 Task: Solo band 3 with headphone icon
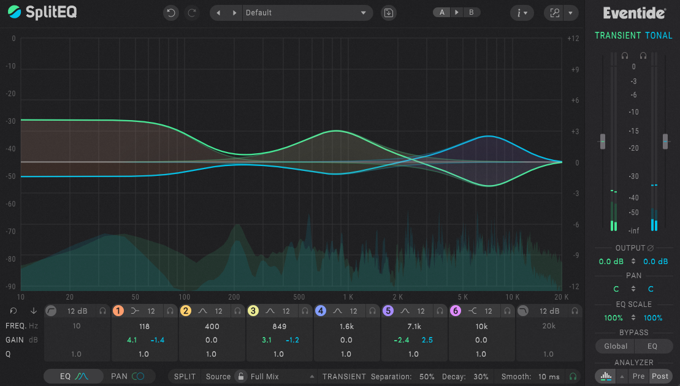[305, 311]
